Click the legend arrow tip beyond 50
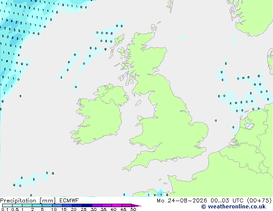This screenshot has width=273, height=211. tap(136, 205)
